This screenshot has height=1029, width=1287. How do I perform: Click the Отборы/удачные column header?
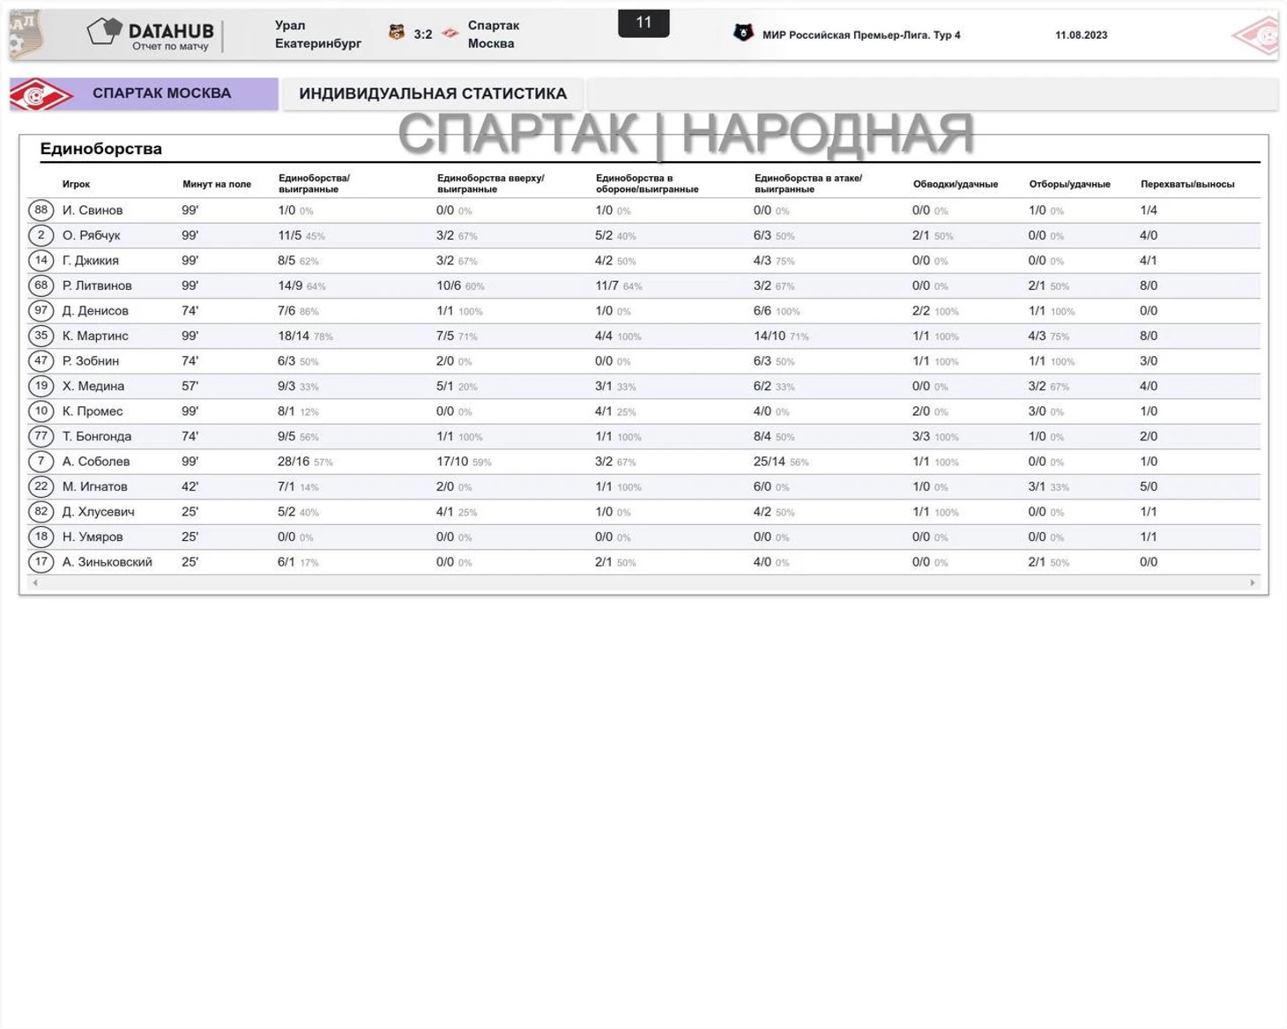pyautogui.click(x=1069, y=184)
